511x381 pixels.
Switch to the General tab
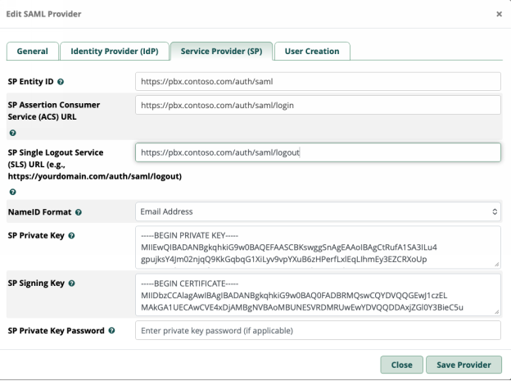32,51
